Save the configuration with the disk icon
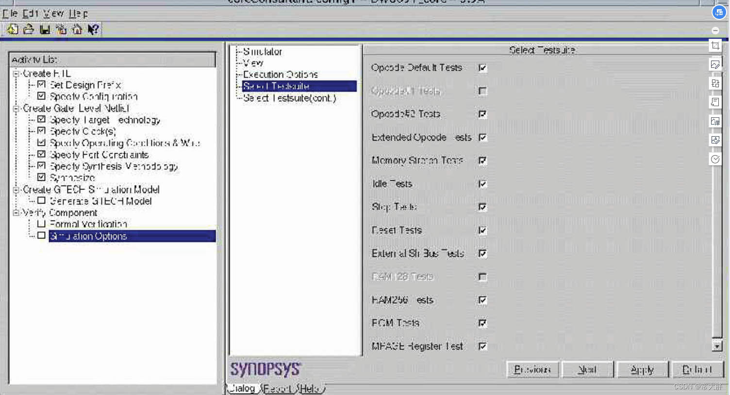 click(x=44, y=29)
